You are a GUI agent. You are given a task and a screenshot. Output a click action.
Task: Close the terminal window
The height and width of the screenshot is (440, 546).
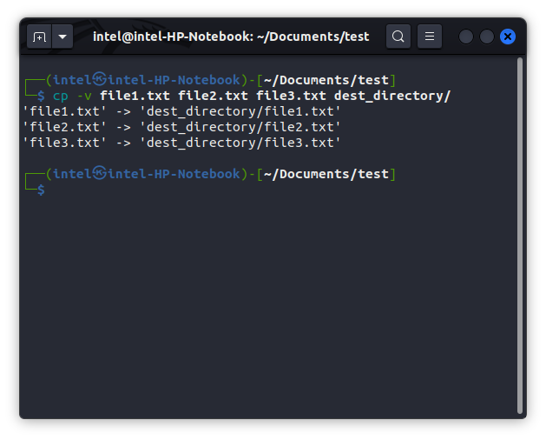tap(508, 37)
